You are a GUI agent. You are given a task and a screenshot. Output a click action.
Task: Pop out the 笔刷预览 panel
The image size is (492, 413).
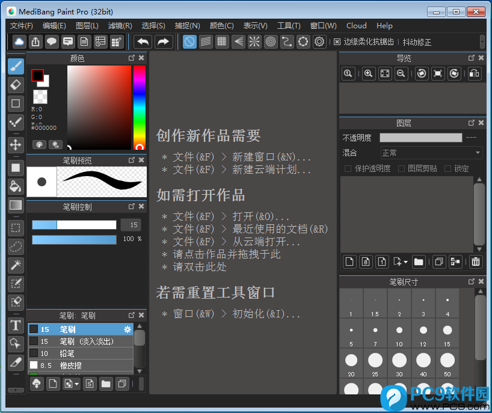tap(132, 161)
